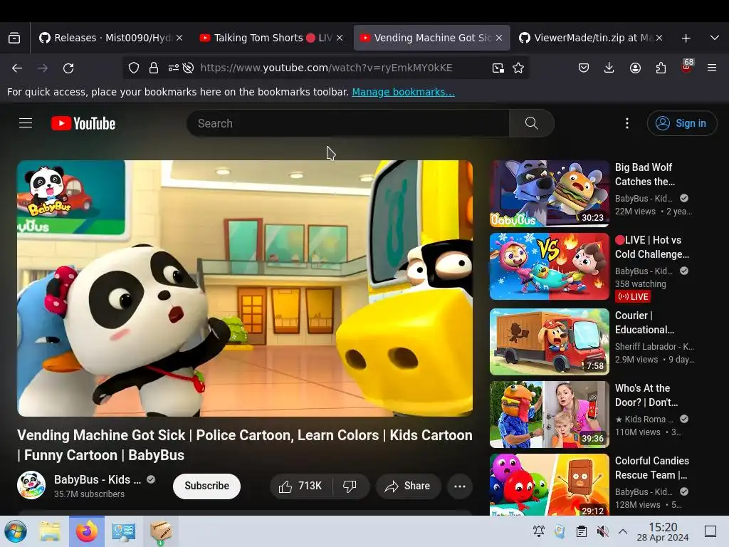This screenshot has height=547, width=729.
Task: Click the magnifying glass search button
Action: click(x=531, y=123)
